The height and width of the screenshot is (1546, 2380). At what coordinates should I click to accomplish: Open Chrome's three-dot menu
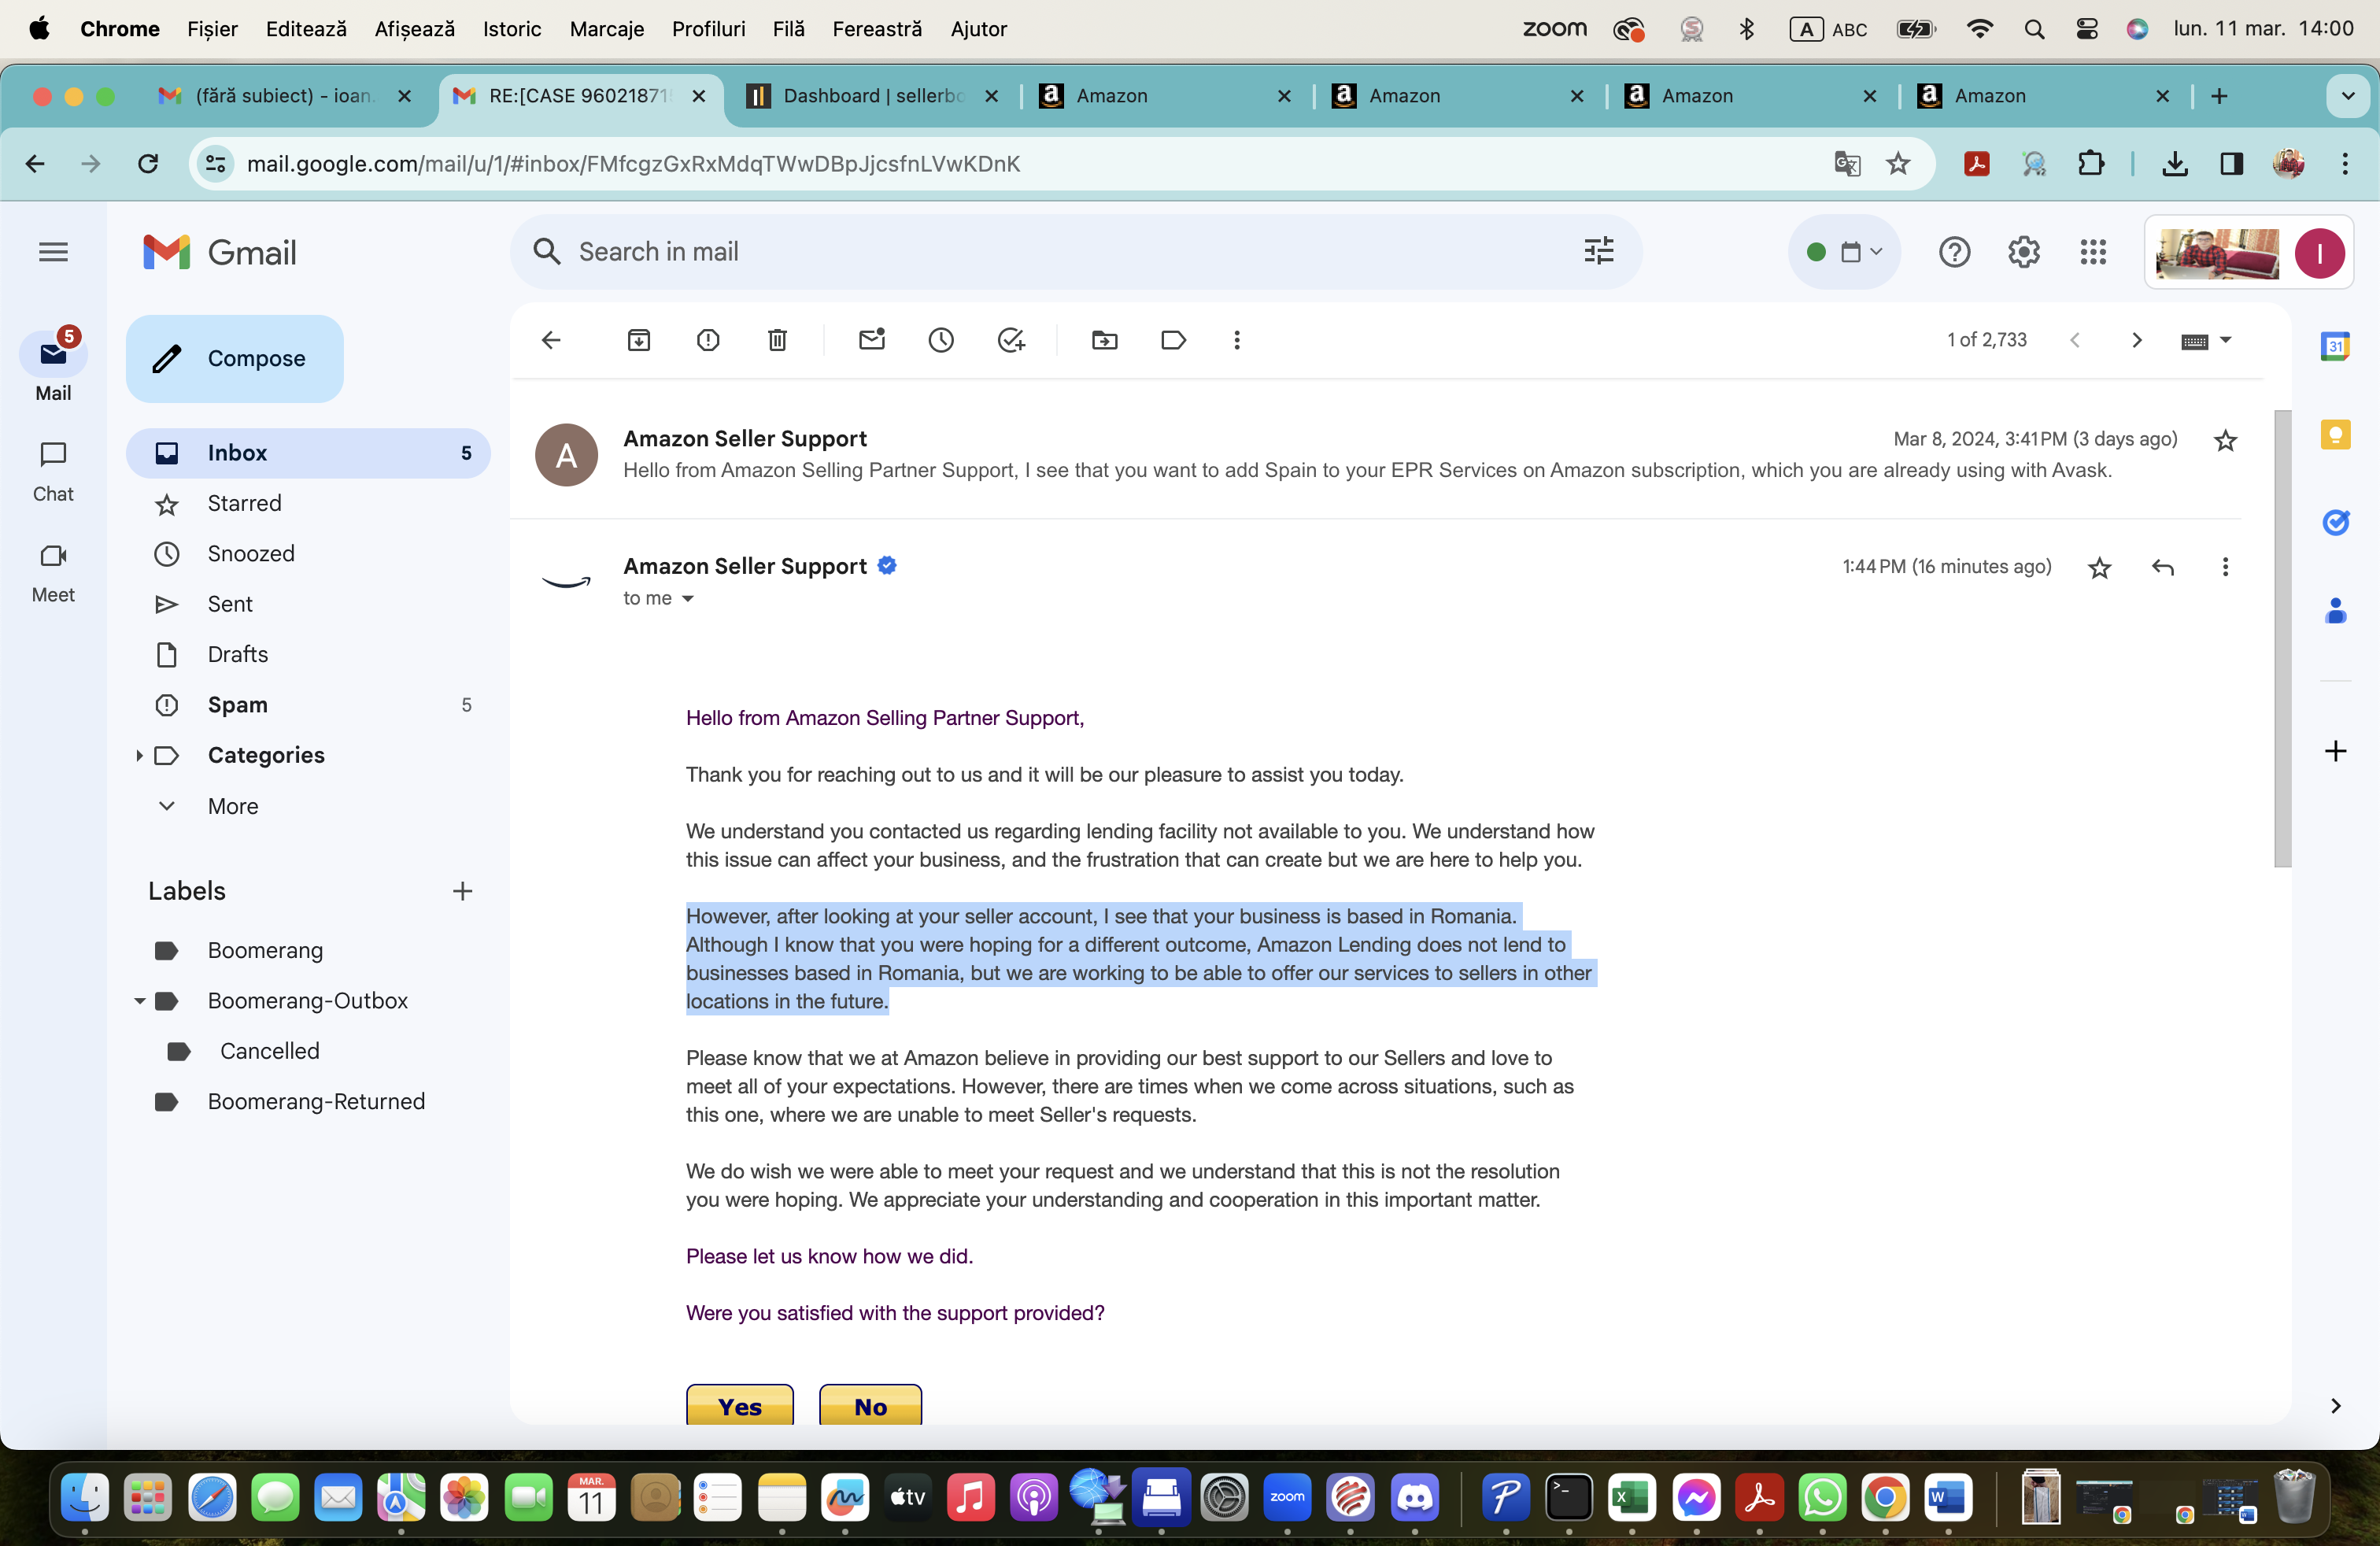2345,163
